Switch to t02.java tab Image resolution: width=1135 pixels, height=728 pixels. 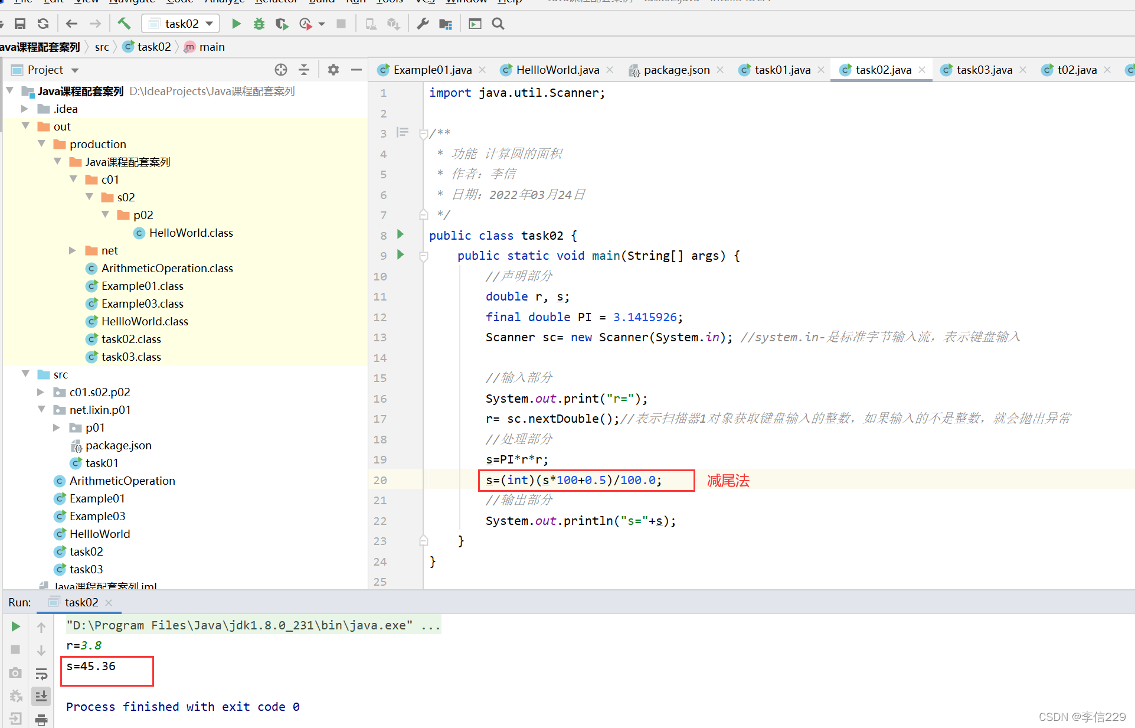tap(1077, 70)
